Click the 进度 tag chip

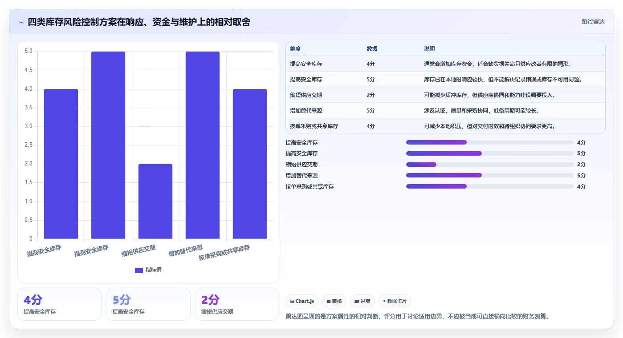(362, 301)
